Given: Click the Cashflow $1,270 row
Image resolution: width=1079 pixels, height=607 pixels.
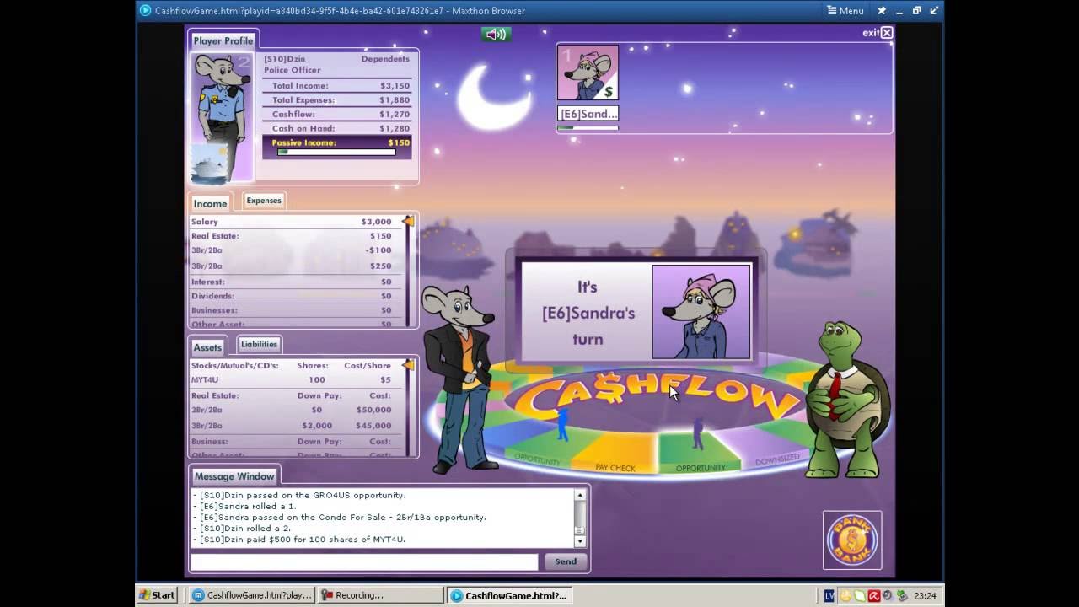Looking at the screenshot, I should click(x=337, y=114).
